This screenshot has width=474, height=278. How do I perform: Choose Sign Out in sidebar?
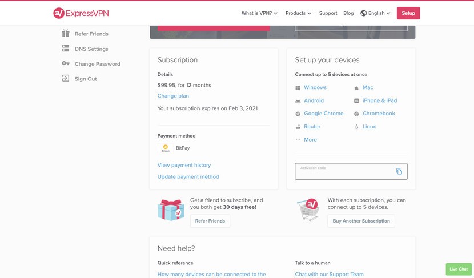(86, 79)
